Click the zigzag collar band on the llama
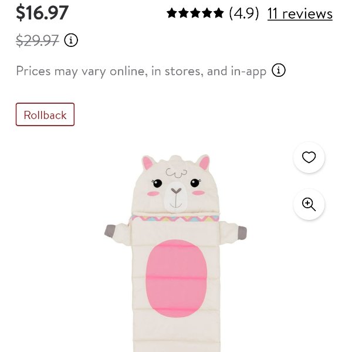Viewport: 352px width, 352px height. pos(175,218)
